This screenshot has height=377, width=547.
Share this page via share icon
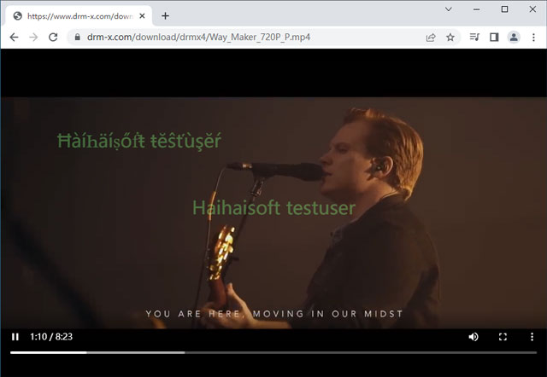431,38
